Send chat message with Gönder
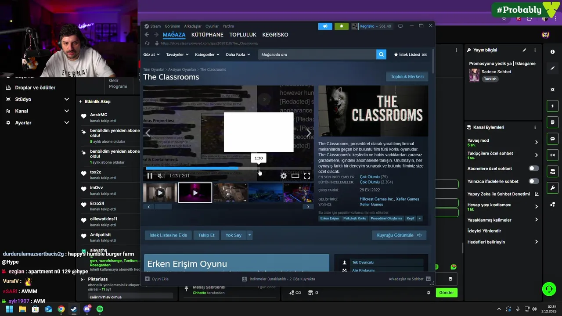 (x=447, y=293)
